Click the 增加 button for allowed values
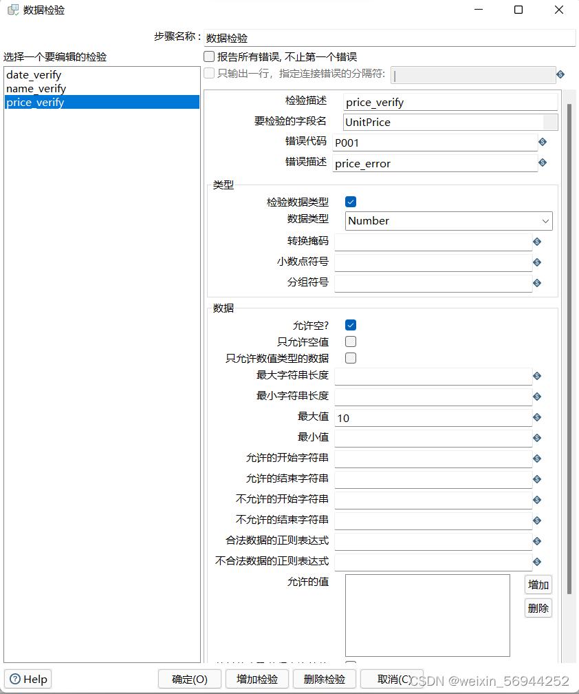 pyautogui.click(x=538, y=585)
